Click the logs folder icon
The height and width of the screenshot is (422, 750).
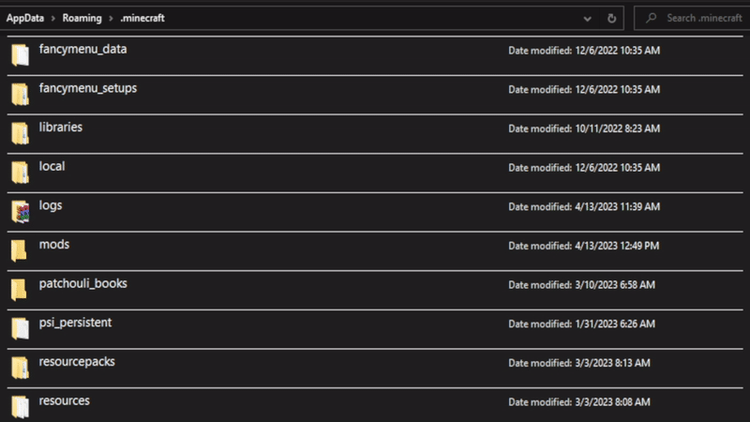20,212
